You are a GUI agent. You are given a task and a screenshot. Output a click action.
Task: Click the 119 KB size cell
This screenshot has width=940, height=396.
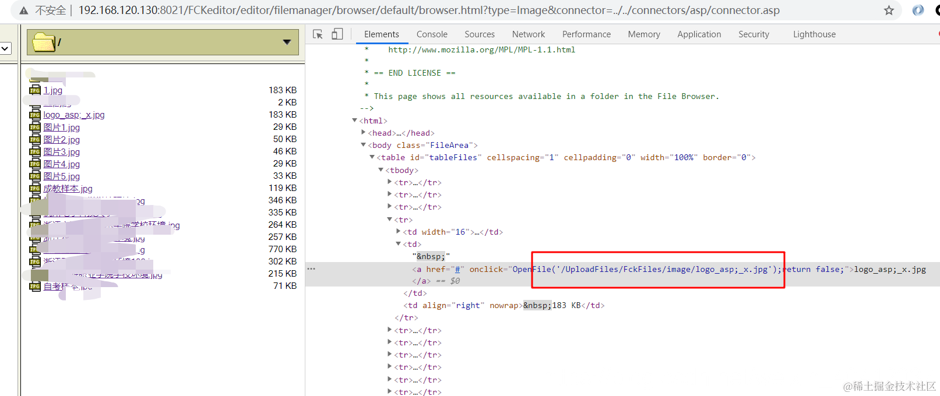pyautogui.click(x=283, y=188)
